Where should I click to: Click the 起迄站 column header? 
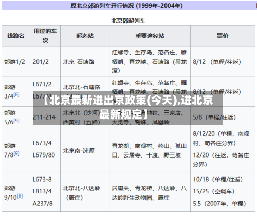pyautogui.click(x=85, y=36)
